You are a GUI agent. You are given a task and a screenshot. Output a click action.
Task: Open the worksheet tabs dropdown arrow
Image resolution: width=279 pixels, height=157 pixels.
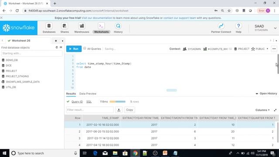62,41
